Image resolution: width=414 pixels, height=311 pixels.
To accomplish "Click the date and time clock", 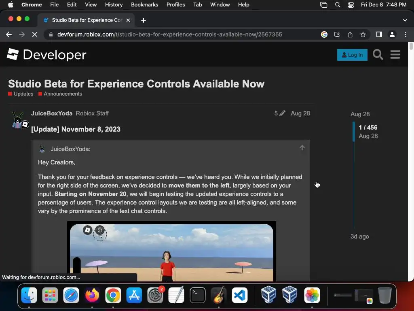I will tap(384, 4).
